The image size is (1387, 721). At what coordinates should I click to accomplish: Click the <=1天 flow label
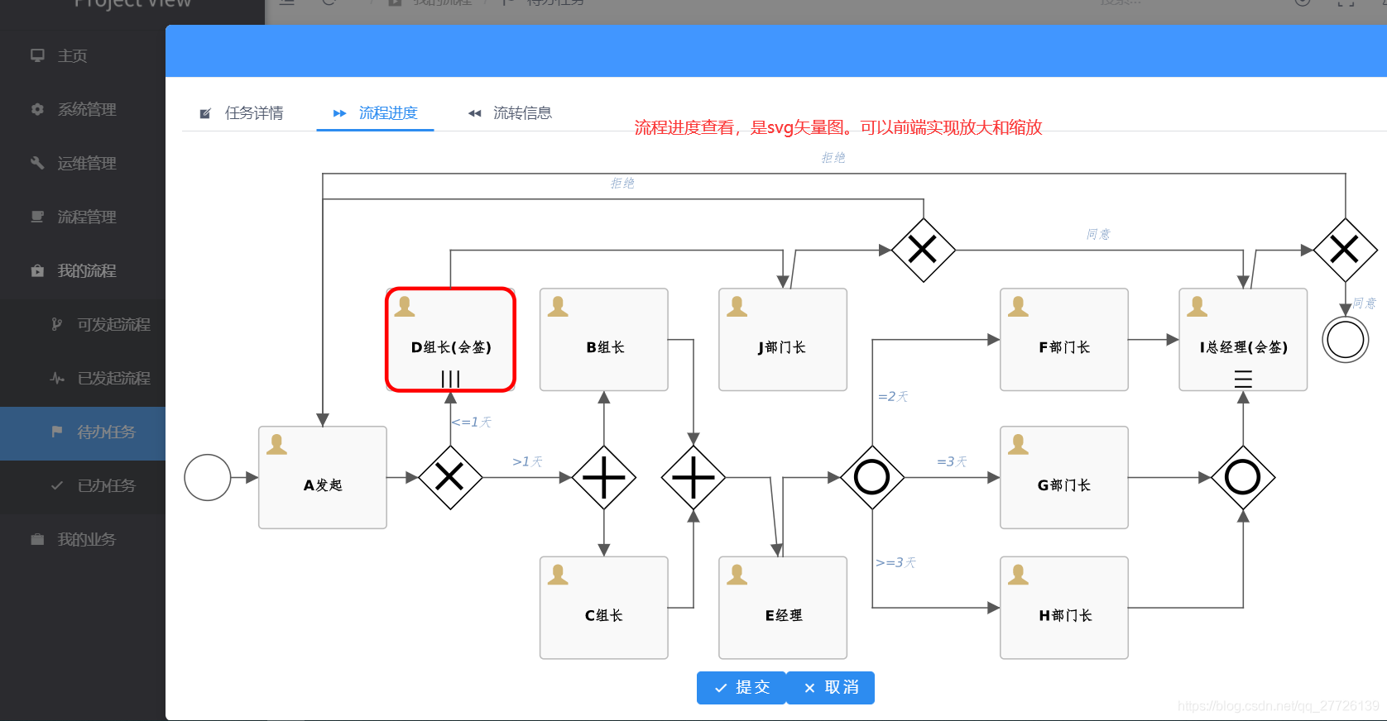472,422
